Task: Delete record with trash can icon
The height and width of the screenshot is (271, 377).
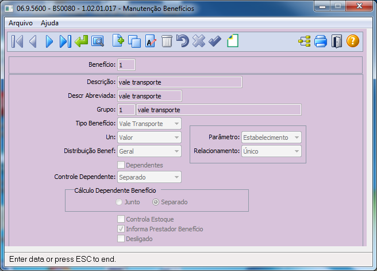Action: tap(167, 41)
